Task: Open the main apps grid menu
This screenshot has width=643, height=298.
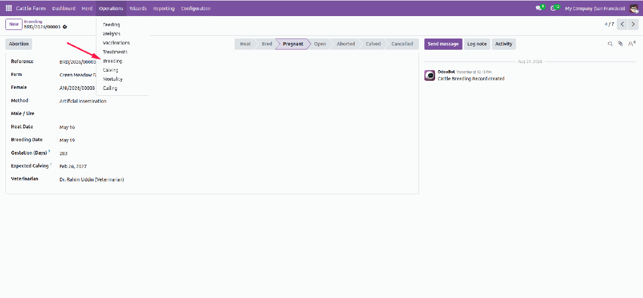Action: click(x=9, y=9)
